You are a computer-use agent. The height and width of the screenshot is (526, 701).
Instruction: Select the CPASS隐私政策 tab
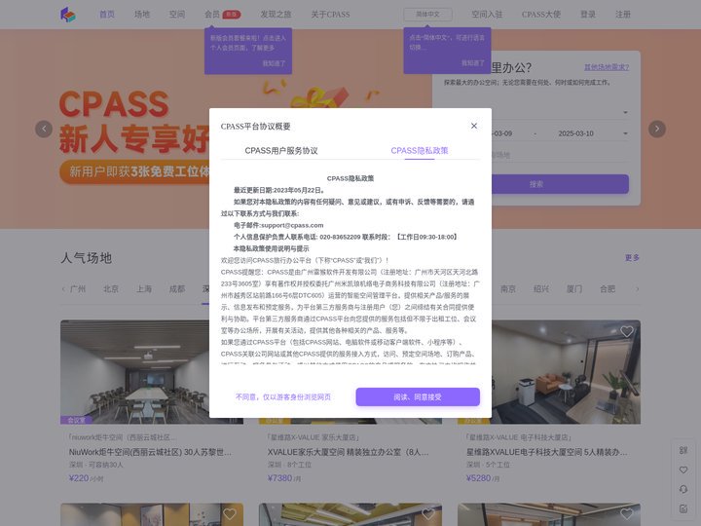(x=420, y=151)
